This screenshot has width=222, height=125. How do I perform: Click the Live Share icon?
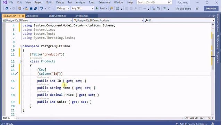click(177, 9)
